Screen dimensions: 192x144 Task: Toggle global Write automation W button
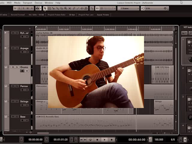pos(28,8)
